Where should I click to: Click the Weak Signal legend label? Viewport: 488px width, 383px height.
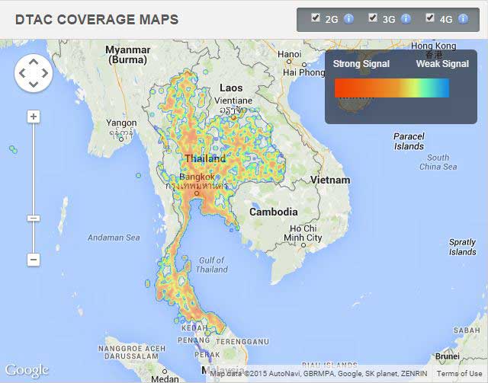point(442,64)
